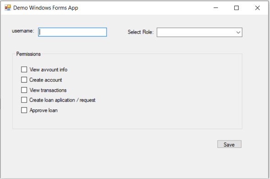Click the window title text
This screenshot has height=179, width=270.
click(46, 8)
